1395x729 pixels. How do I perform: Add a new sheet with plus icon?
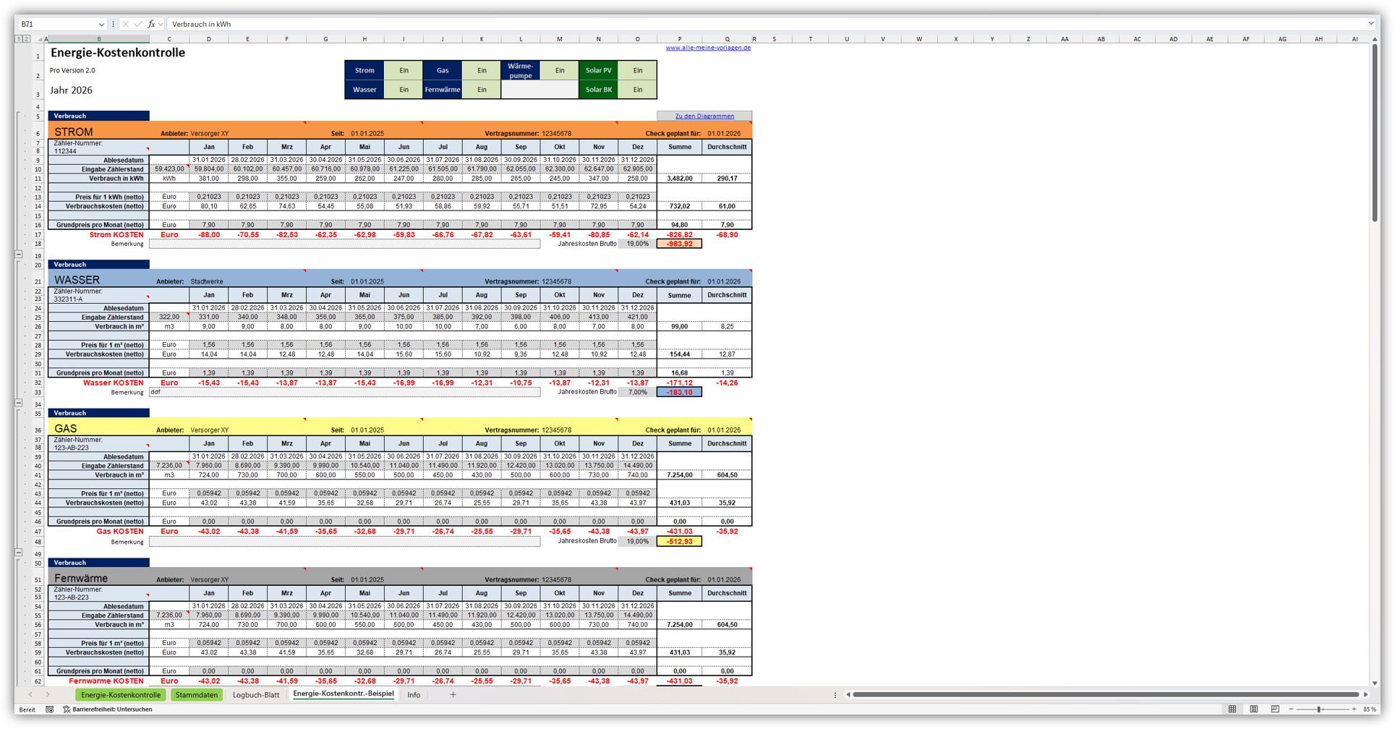coord(453,695)
